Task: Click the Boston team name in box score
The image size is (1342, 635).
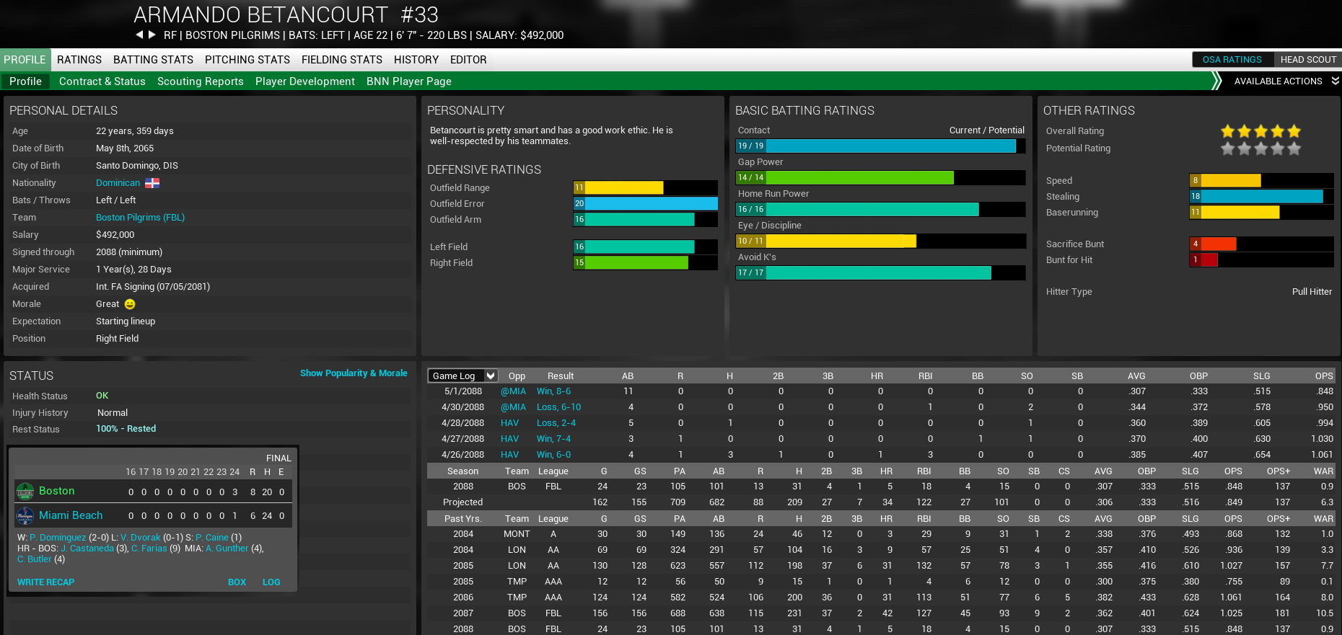Action: (57, 491)
